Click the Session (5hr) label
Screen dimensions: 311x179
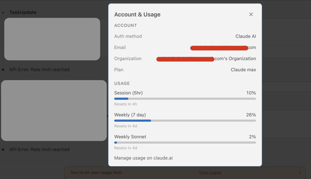[128, 93]
